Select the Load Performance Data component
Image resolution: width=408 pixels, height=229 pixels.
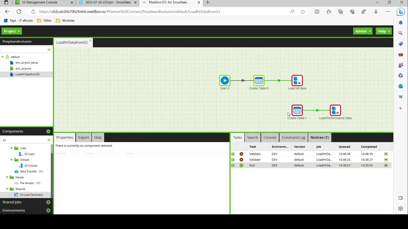[x=335, y=110]
